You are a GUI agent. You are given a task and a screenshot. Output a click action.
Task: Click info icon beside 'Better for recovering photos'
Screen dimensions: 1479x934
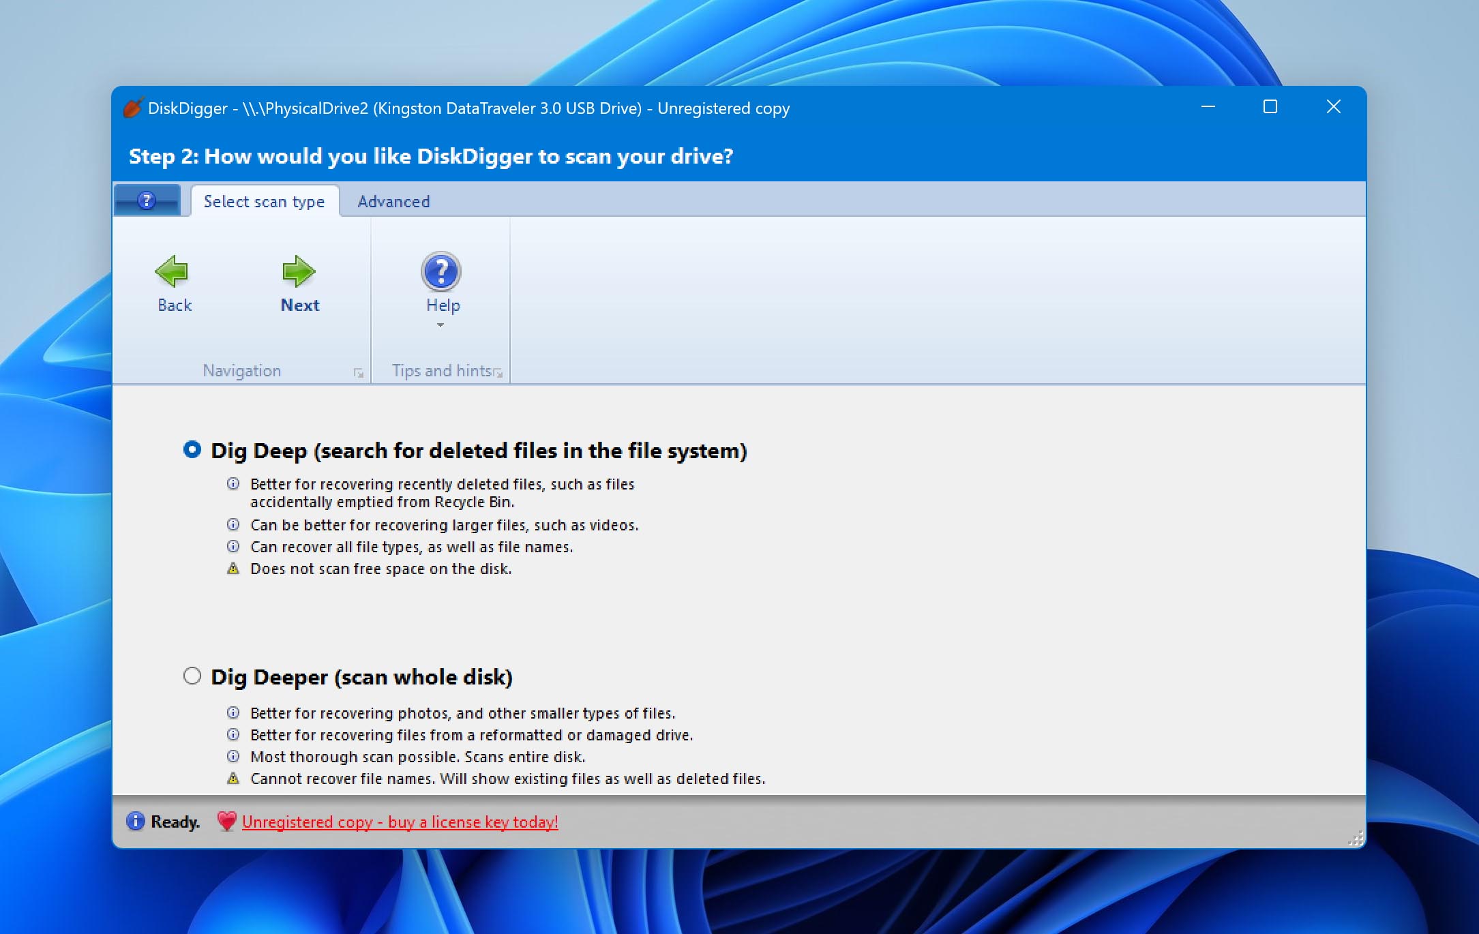[233, 712]
